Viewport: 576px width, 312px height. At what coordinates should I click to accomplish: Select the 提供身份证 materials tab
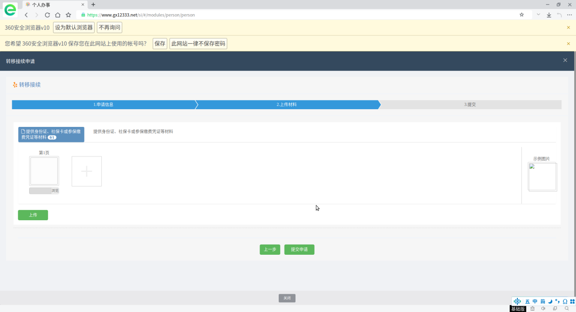click(x=51, y=134)
